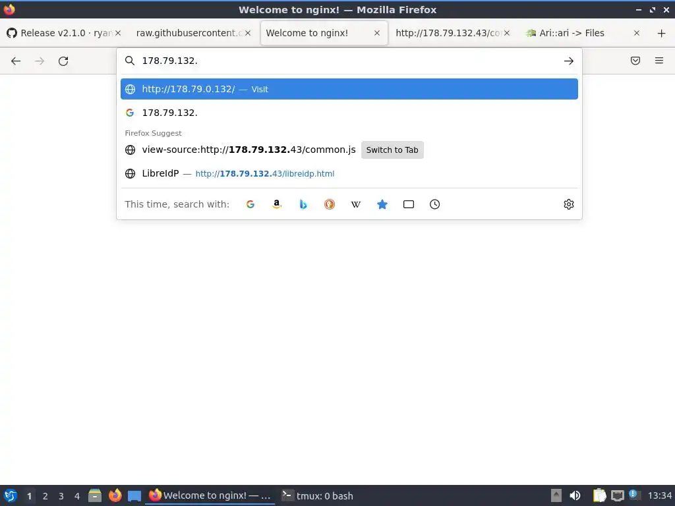
Task: Open clipboard manager tray icon
Action: tap(599, 495)
